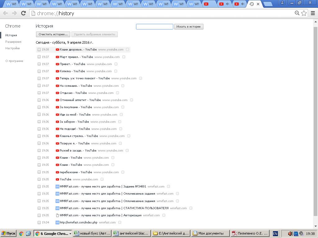Open the new tab button

click(x=268, y=4)
